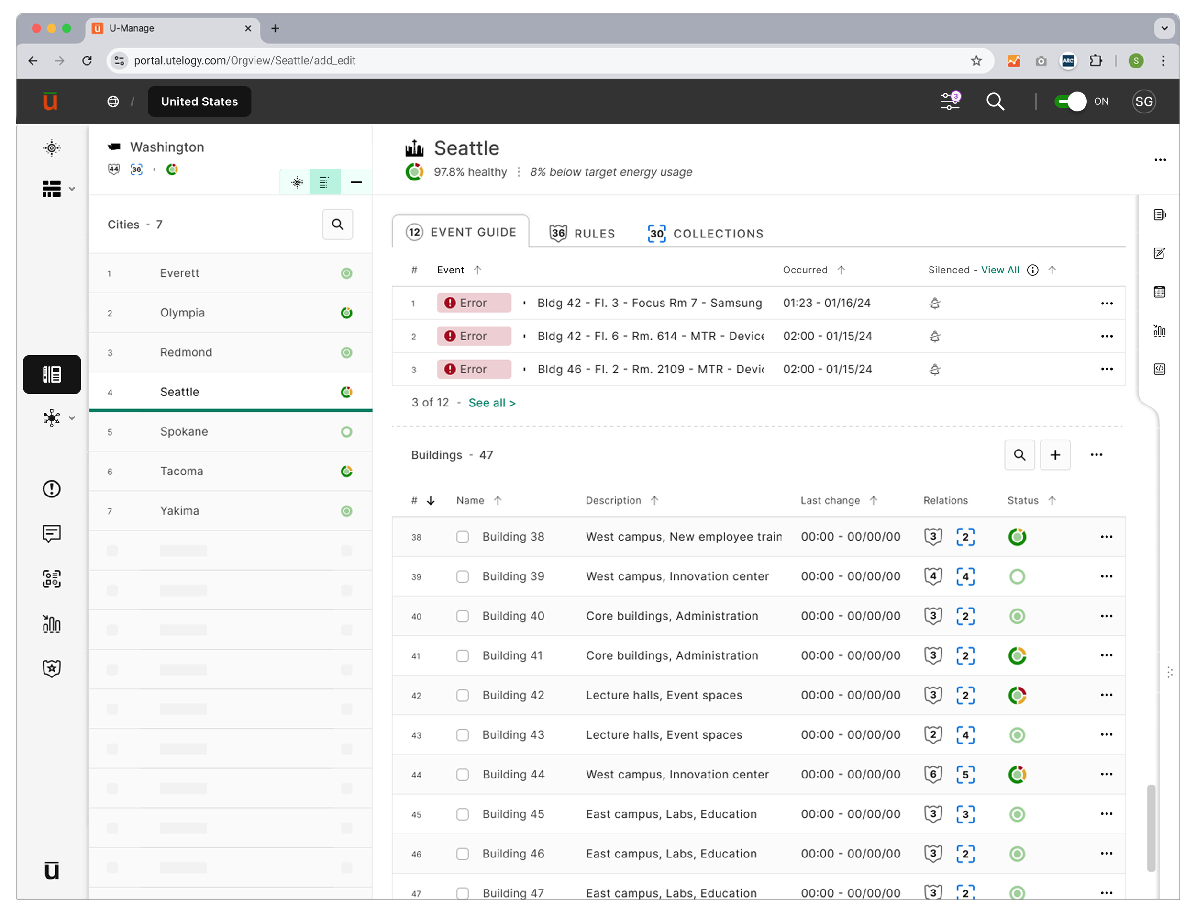Click the Buildings search button
1196x913 pixels.
(1019, 455)
